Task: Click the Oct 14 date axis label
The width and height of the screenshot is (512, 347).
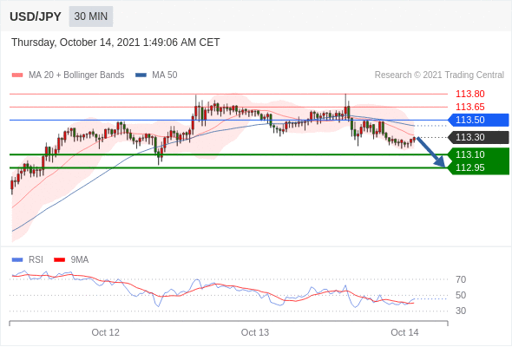Action: coord(404,332)
